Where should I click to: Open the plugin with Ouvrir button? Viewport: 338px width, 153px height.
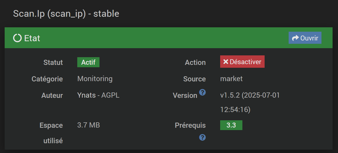305,38
